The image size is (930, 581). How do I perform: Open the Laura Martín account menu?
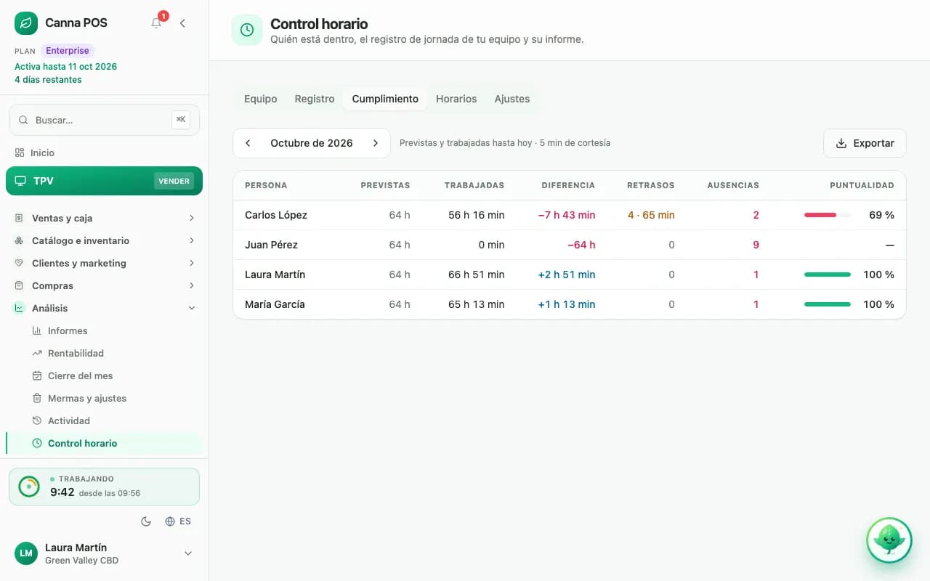[104, 553]
